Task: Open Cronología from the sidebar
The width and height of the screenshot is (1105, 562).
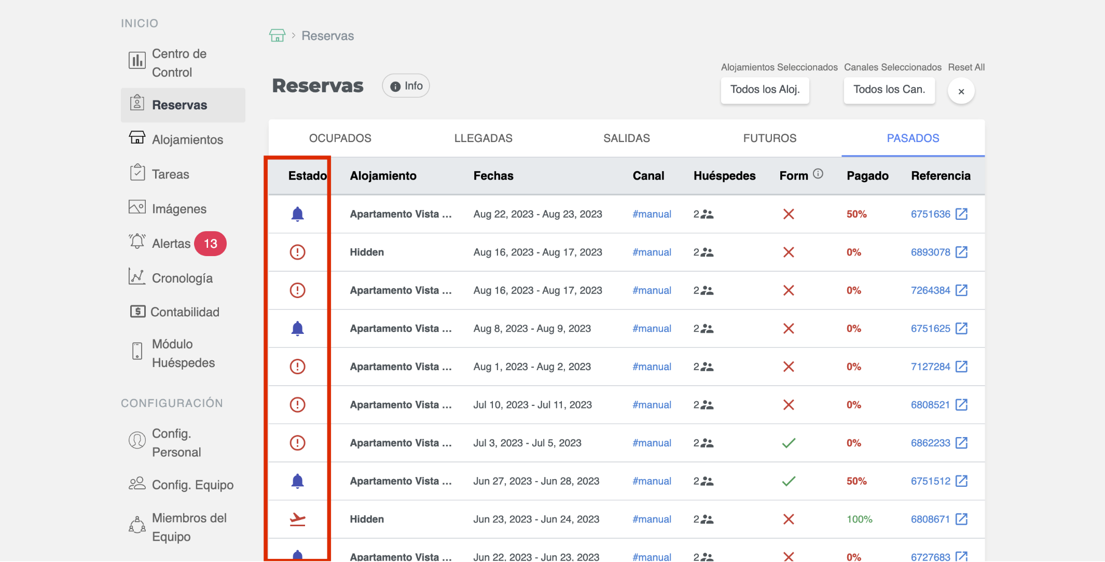Action: point(182,278)
